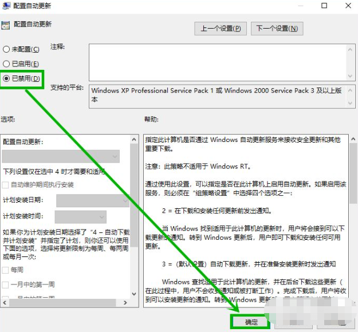The image size is (358, 332).
Task: Click up arrow in 支持的平台 box scrollbar
Action: 350,90
